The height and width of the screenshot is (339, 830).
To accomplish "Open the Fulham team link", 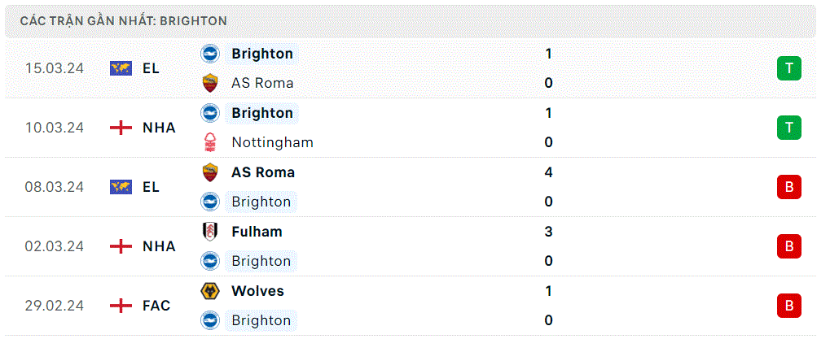I will pos(257,232).
